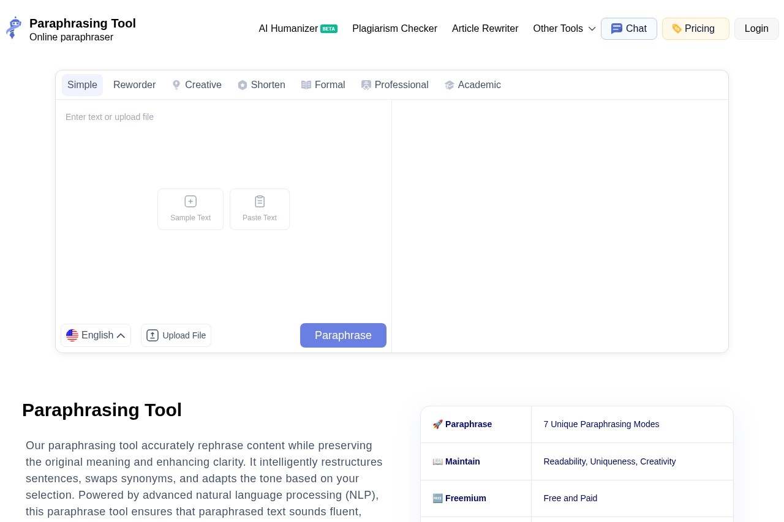Select the Simple paraphrasing mode tab

82,85
